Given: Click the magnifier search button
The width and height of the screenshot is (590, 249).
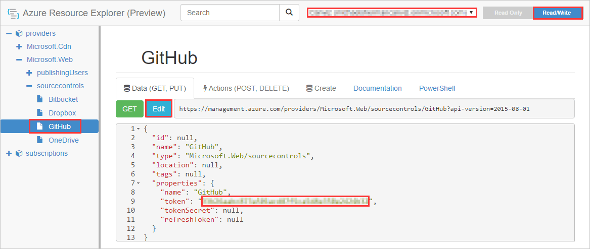Looking at the screenshot, I should coord(289,13).
